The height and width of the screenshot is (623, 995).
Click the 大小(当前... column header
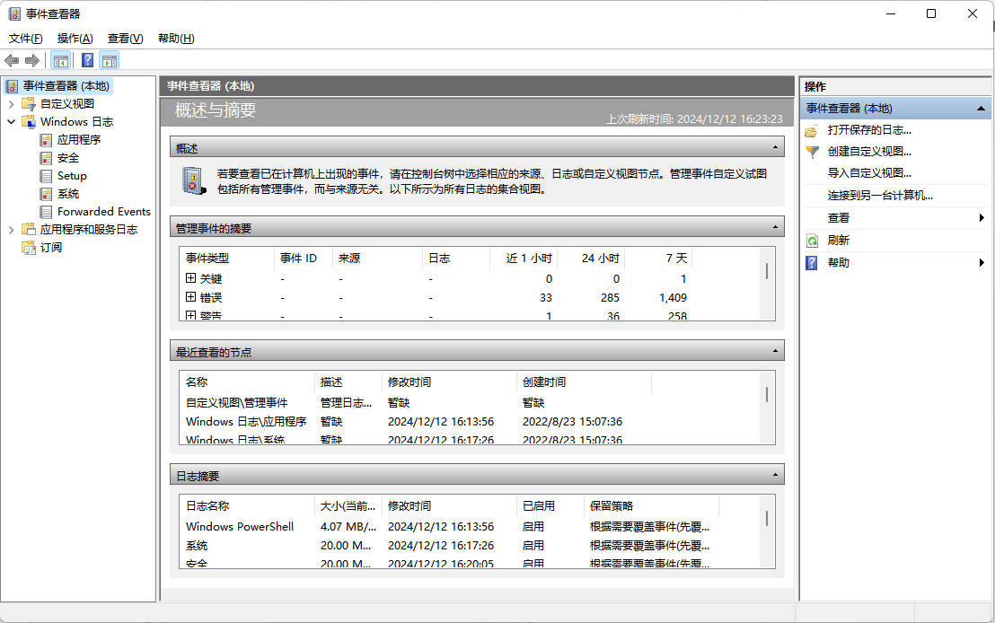tap(348, 505)
